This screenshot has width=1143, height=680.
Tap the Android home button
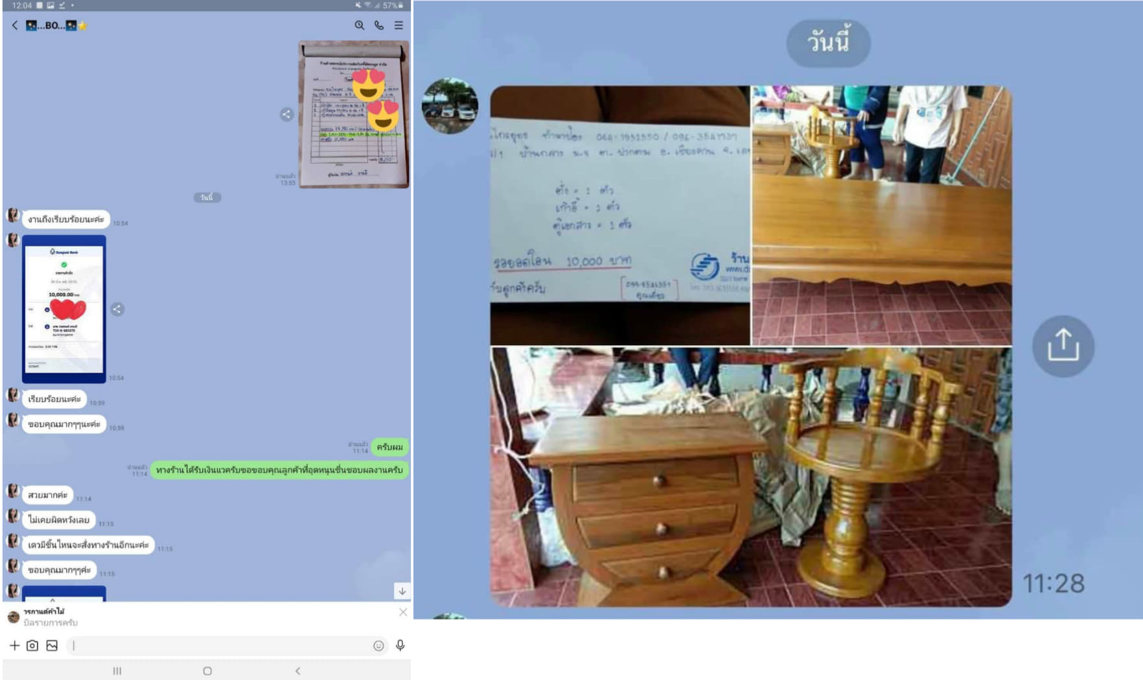tap(207, 671)
